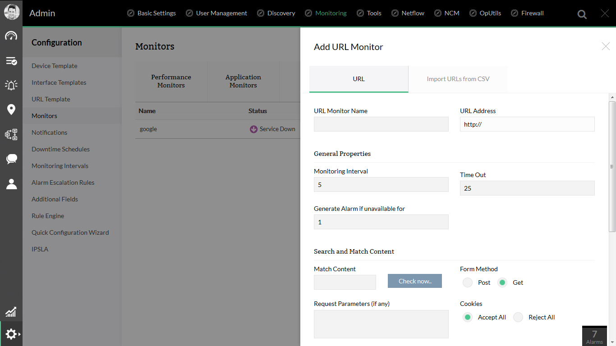616x346 pixels.
Task: Click the reports chart icon in sidebar
Action: [11, 311]
